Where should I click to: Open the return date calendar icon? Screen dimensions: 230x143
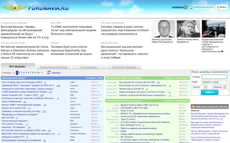click(225, 87)
